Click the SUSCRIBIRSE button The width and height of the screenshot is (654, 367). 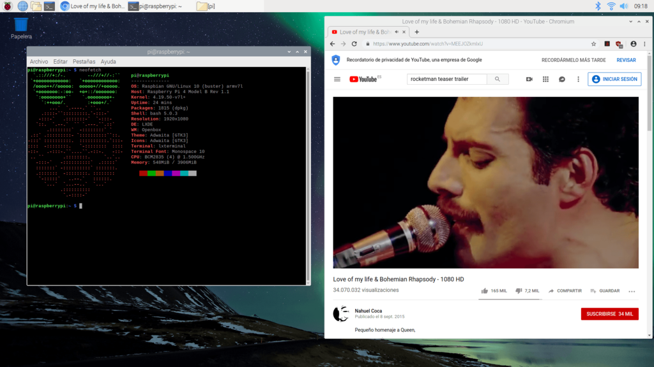coord(609,314)
